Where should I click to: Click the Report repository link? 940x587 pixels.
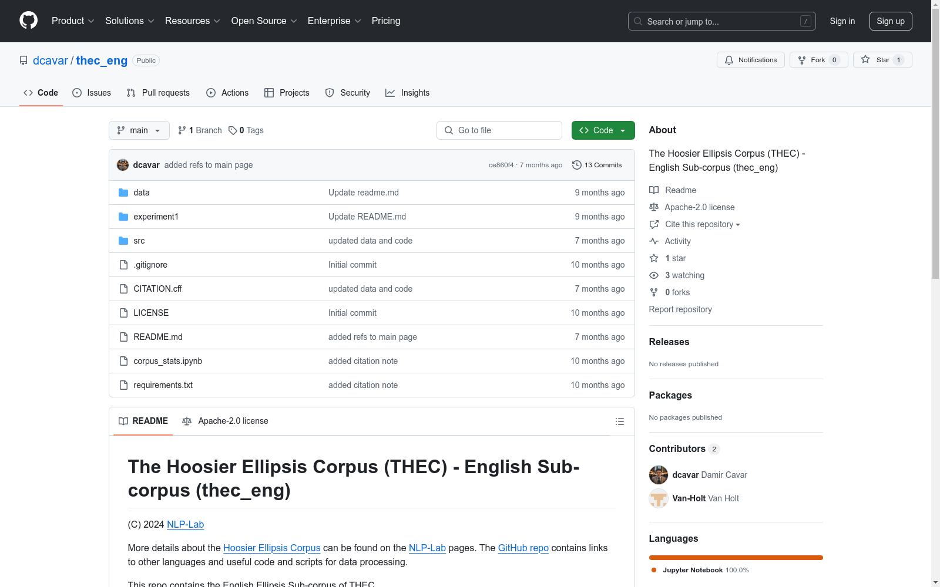coord(680,309)
